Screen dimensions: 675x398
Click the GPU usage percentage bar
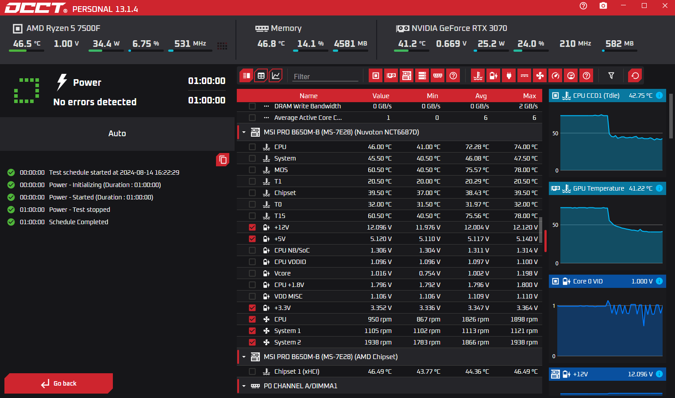pos(531,51)
